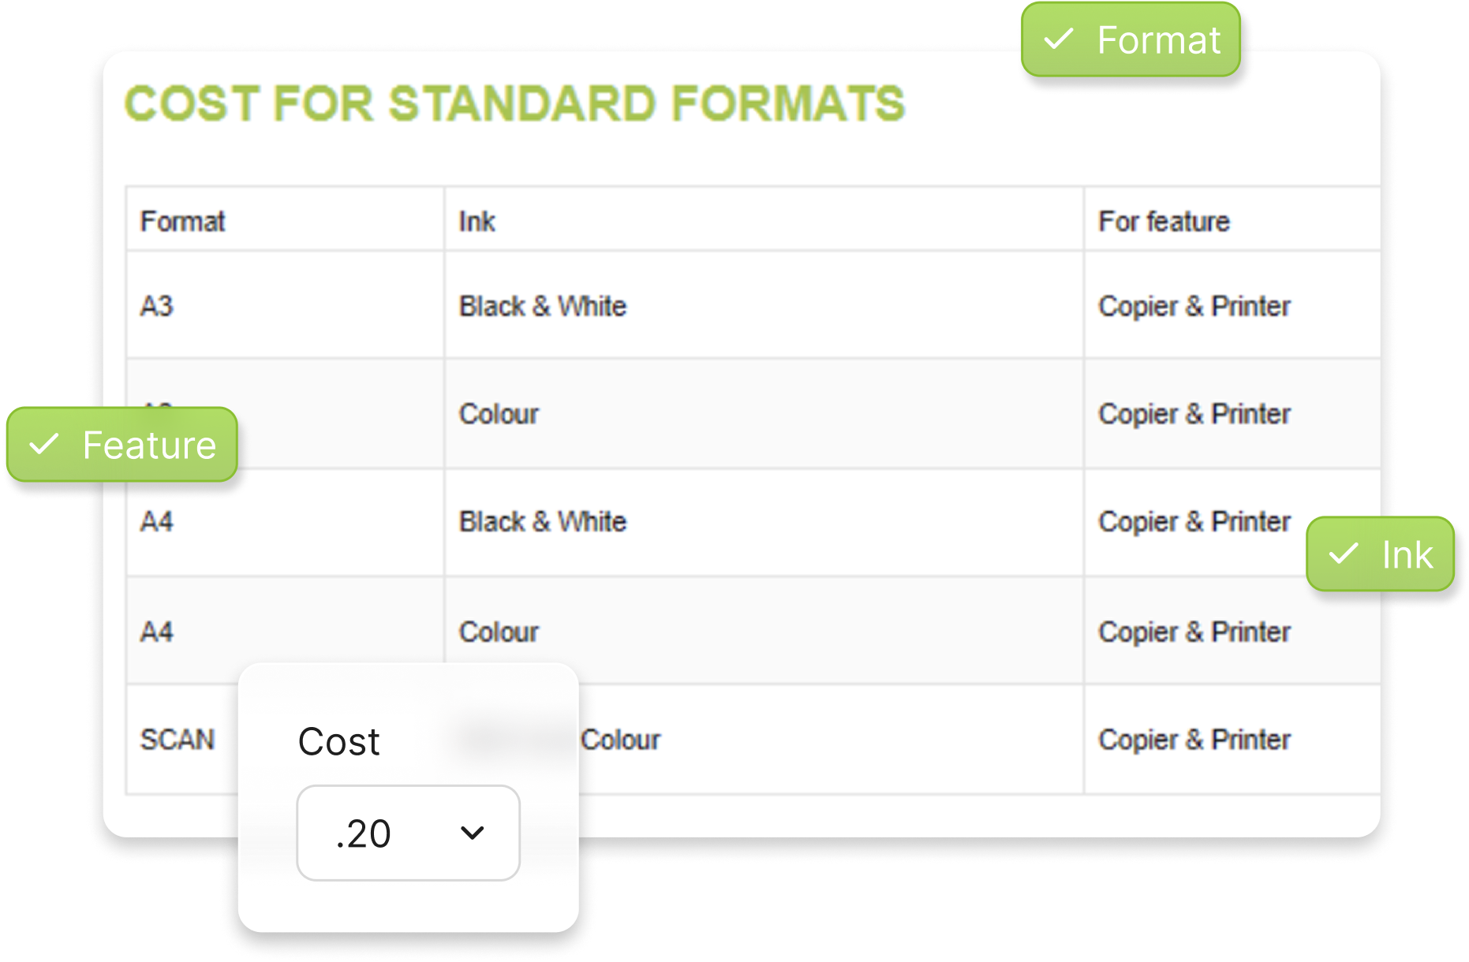Click the checkmark icon on Format badge

(1058, 39)
